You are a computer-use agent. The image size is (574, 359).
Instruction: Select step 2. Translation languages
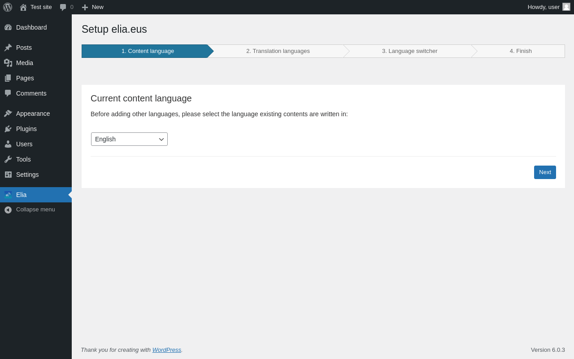[x=278, y=51]
